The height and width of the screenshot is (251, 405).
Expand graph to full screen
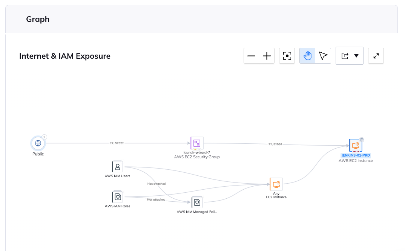click(376, 56)
